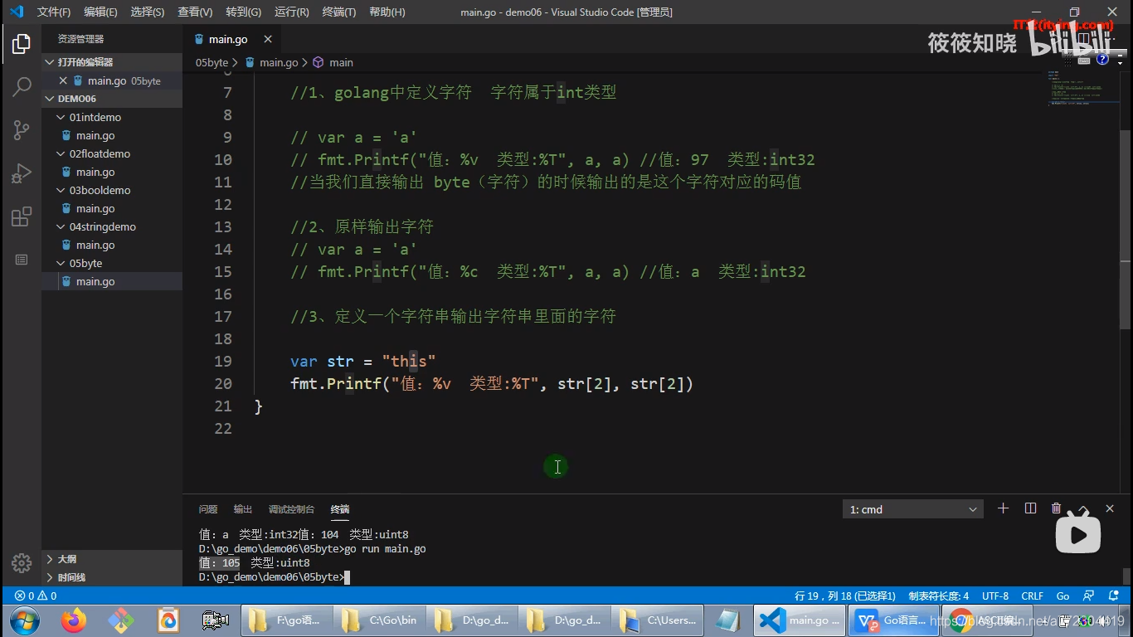
Task: Open the C:\Go\bin taskbar window
Action: coord(379,620)
